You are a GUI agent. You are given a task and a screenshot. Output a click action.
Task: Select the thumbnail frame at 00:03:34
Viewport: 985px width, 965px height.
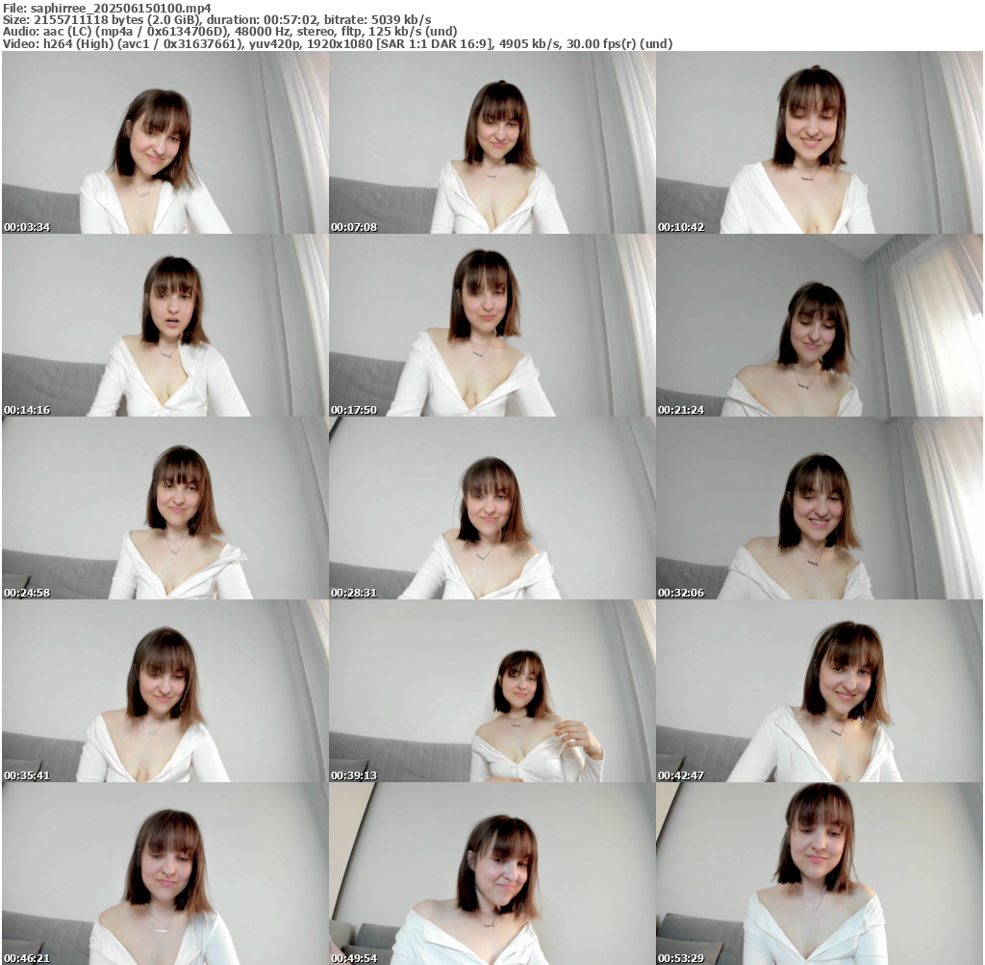164,142
